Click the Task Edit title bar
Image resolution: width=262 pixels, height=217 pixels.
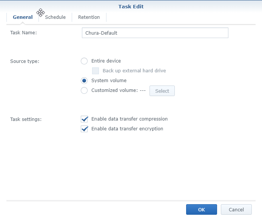[x=131, y=6]
